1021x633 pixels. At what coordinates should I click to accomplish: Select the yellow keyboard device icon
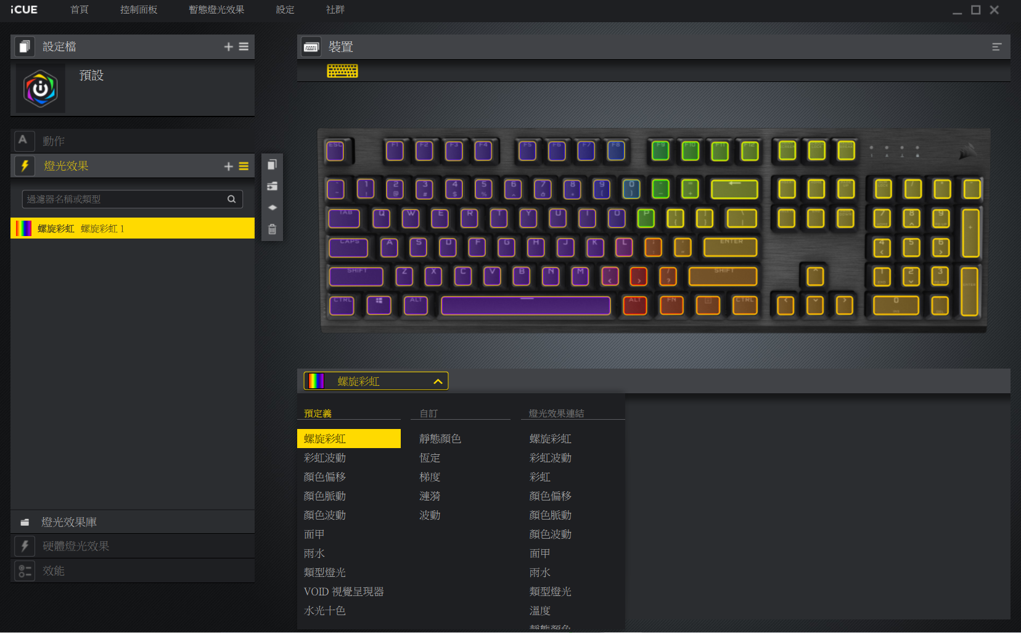342,71
